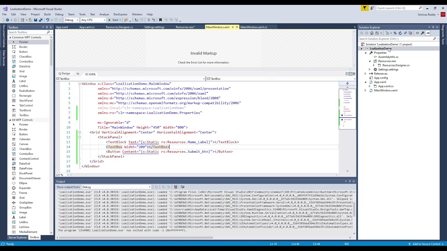The height and width of the screenshot is (251, 447).
Task: Expand the MainWindow.xaml node in Solution Explorer
Action: [366, 91]
